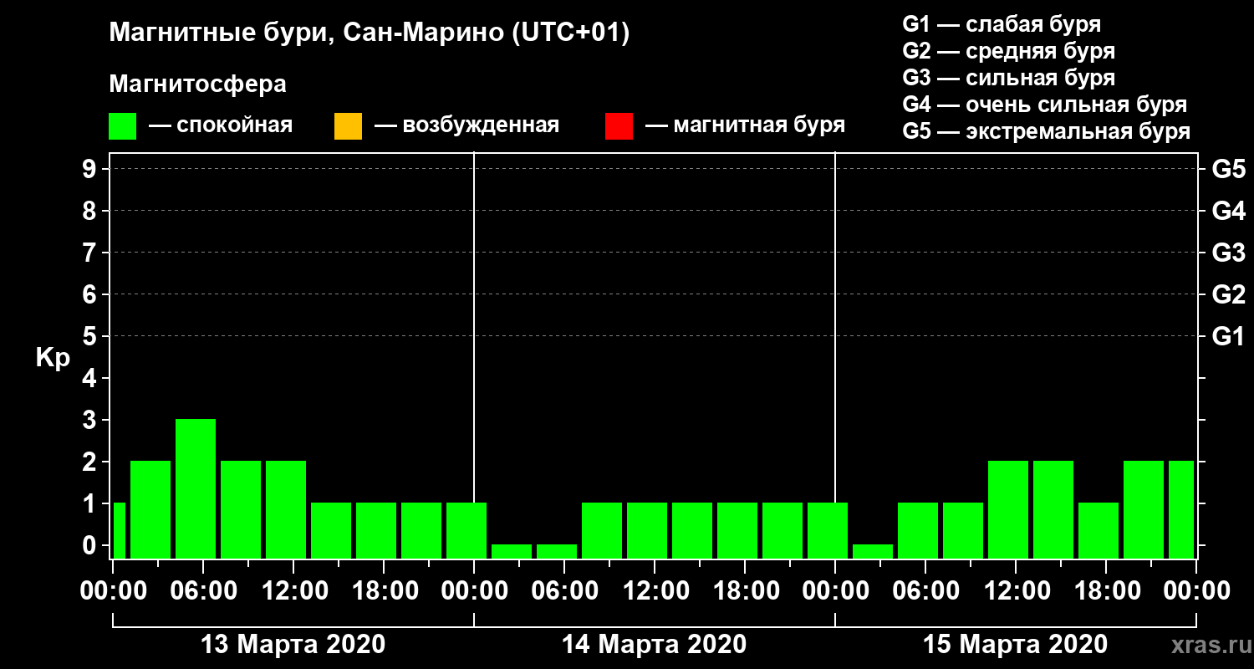Click the '— спокойная' legend label
The image size is (1254, 669).
coord(220,125)
